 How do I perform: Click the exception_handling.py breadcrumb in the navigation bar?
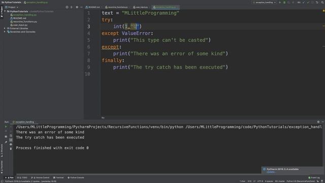36,3
